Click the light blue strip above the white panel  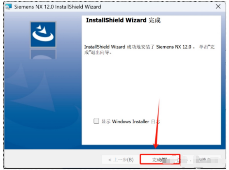pos(151,14)
